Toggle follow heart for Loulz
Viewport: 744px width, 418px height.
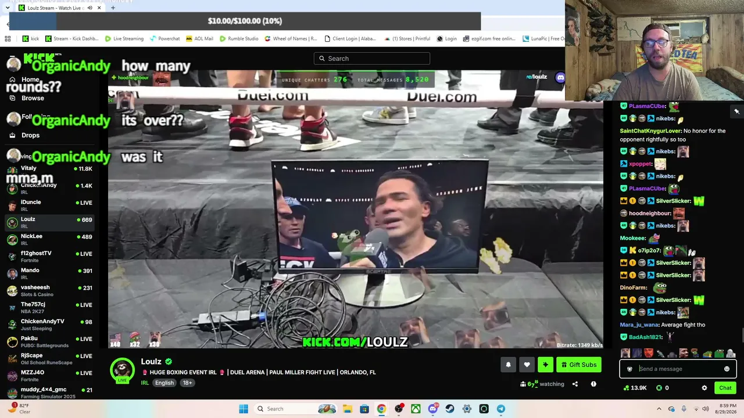(527, 365)
